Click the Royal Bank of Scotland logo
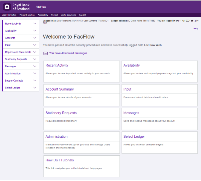Image resolution: width=201 pixels, height=181 pixels. tap(17, 6)
